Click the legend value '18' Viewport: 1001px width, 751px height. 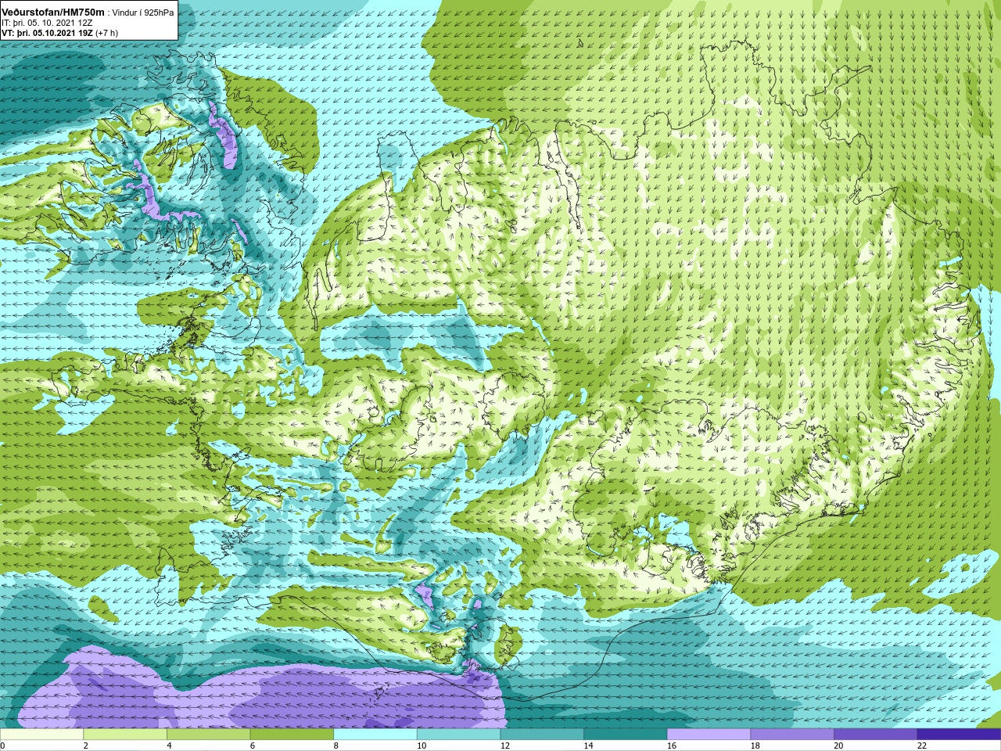[x=755, y=746]
